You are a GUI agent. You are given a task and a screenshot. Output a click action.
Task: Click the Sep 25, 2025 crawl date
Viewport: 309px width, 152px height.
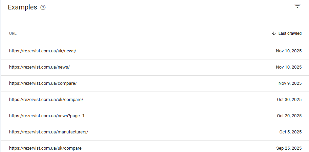(289, 148)
